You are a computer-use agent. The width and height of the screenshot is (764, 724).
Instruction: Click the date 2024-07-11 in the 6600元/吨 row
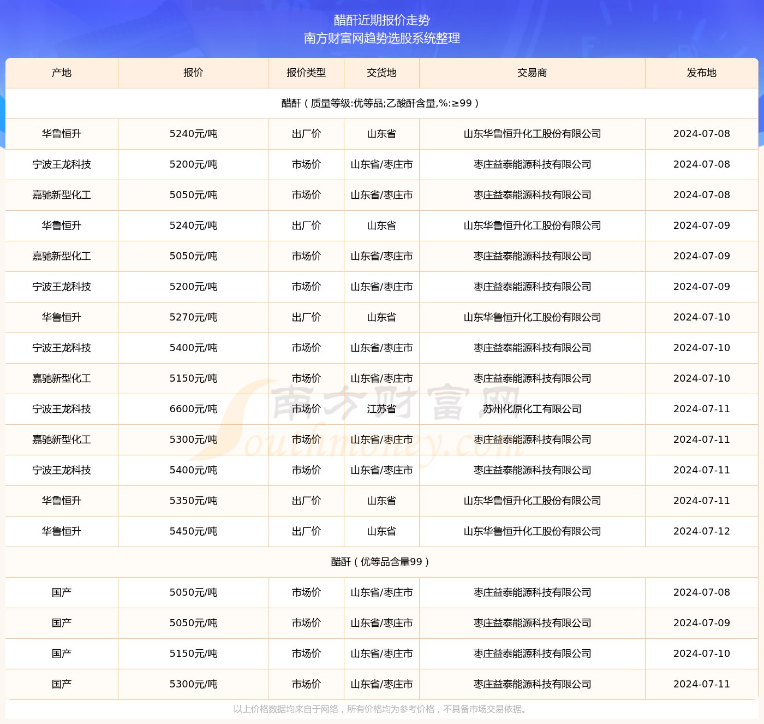tap(702, 409)
